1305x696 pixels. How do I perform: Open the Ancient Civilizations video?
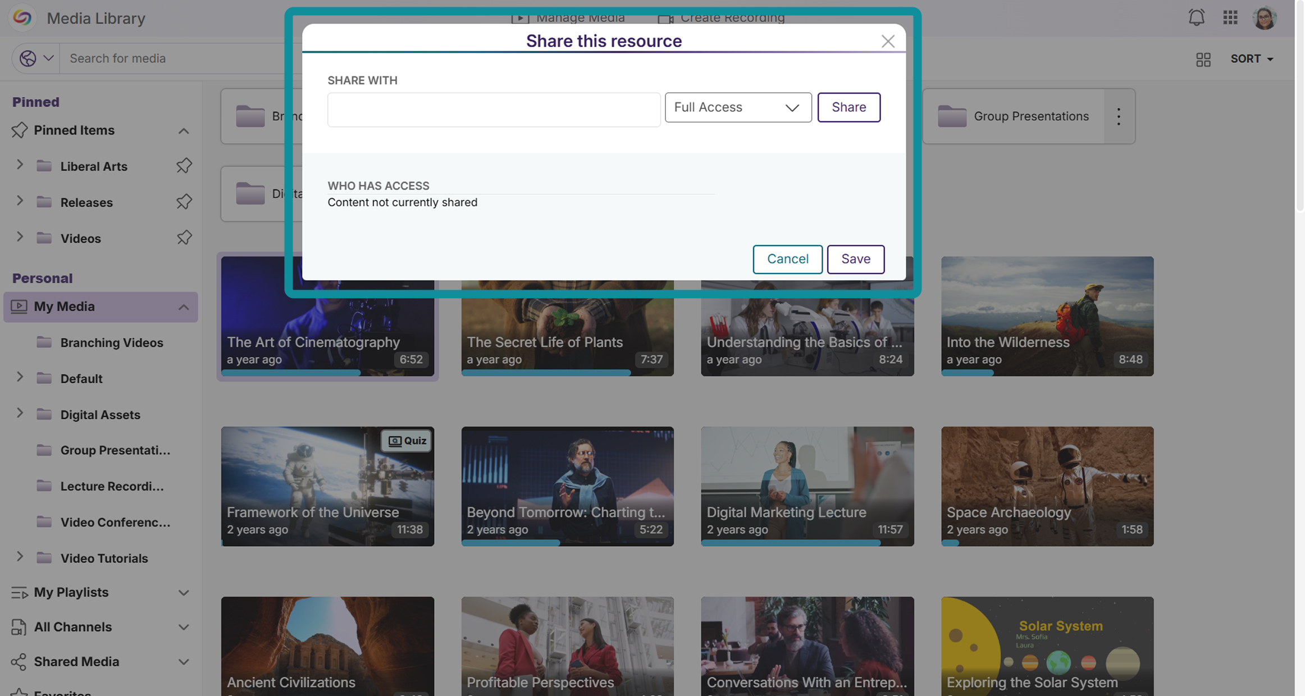click(x=327, y=646)
